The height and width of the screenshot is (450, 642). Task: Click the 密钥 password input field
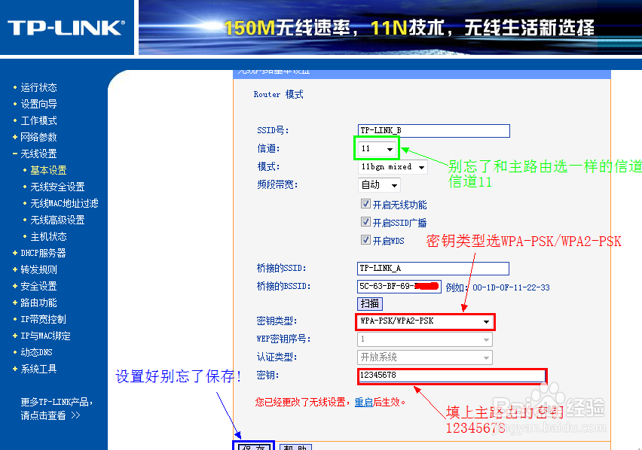pyautogui.click(x=452, y=376)
